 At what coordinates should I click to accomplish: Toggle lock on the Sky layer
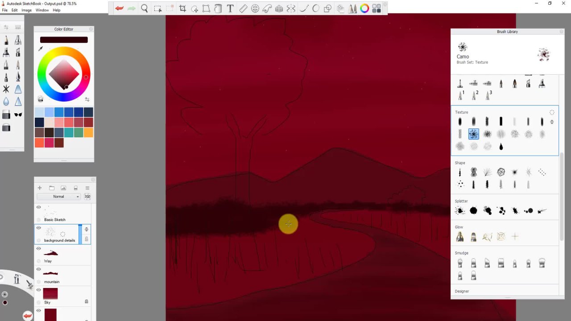coord(87,302)
